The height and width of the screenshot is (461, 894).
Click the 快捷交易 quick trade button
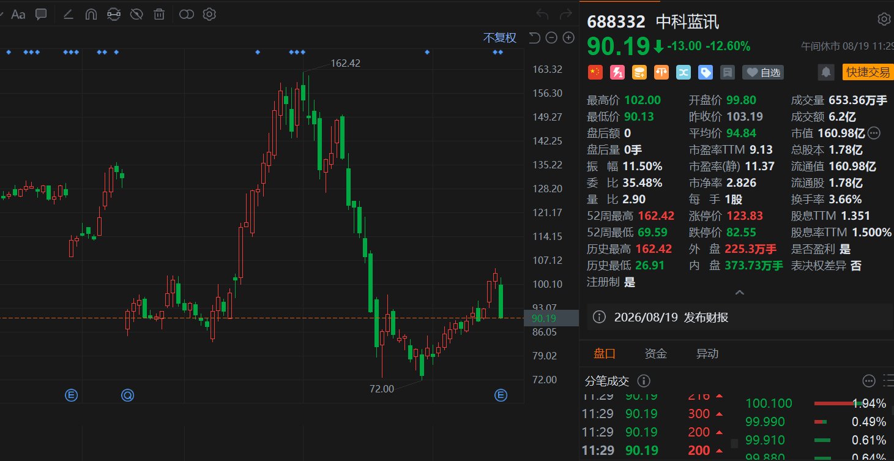pos(868,72)
